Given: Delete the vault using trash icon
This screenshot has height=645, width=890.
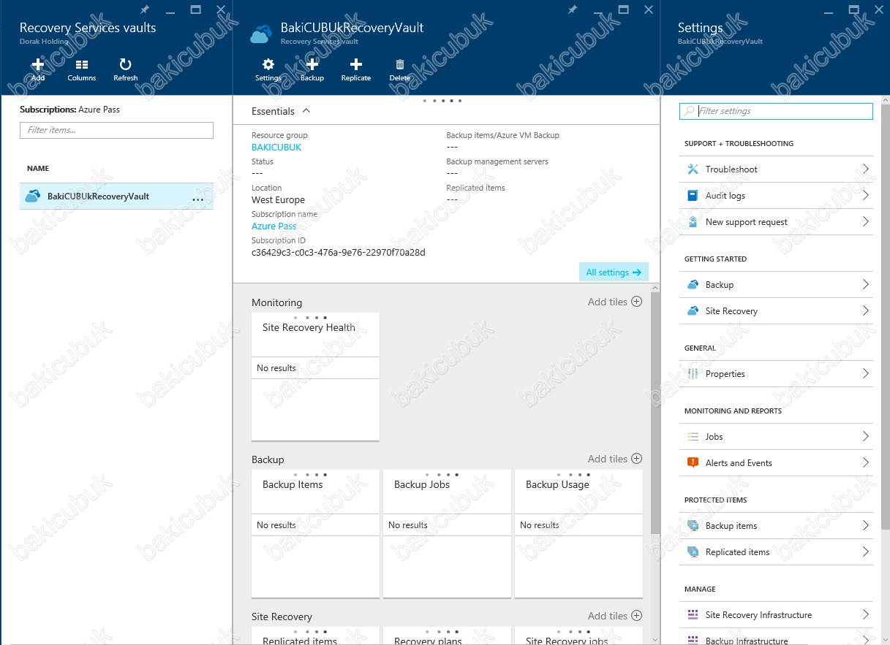Looking at the screenshot, I should (x=400, y=65).
